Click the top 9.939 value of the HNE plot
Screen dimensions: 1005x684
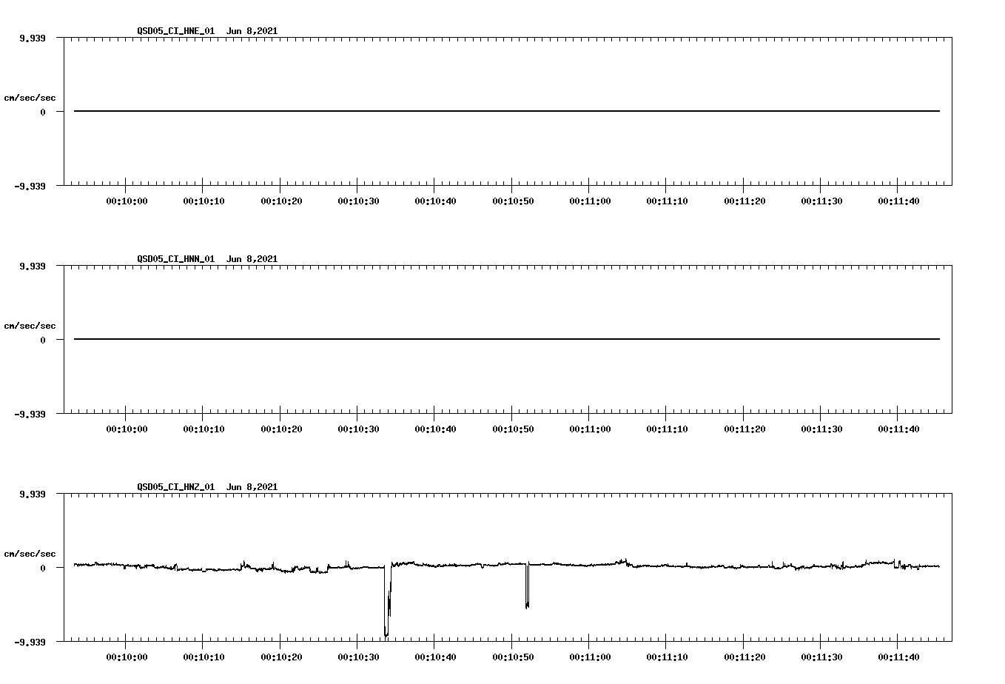32,38
